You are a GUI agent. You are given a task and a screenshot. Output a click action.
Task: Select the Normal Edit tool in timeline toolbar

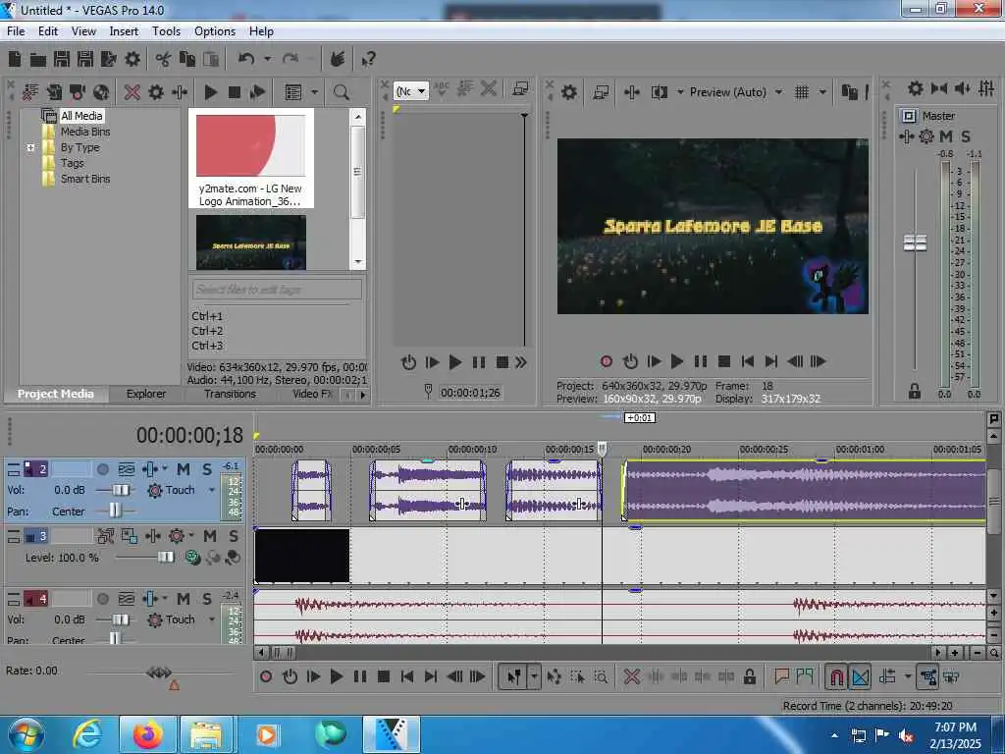point(514,676)
